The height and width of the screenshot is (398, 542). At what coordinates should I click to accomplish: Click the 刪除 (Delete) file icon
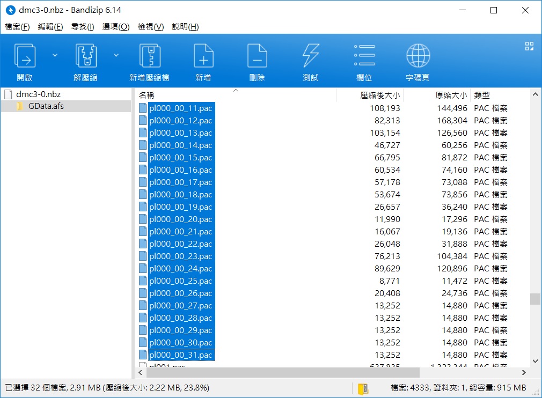click(257, 56)
